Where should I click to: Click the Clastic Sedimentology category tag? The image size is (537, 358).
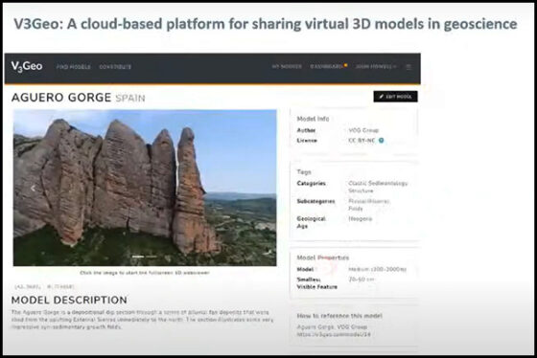click(378, 183)
